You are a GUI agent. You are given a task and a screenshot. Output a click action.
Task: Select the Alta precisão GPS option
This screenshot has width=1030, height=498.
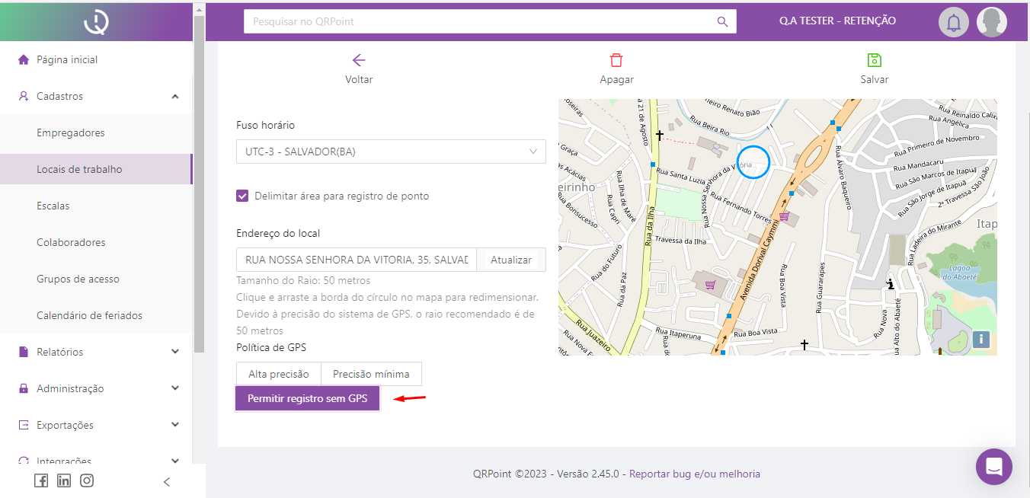[278, 374]
